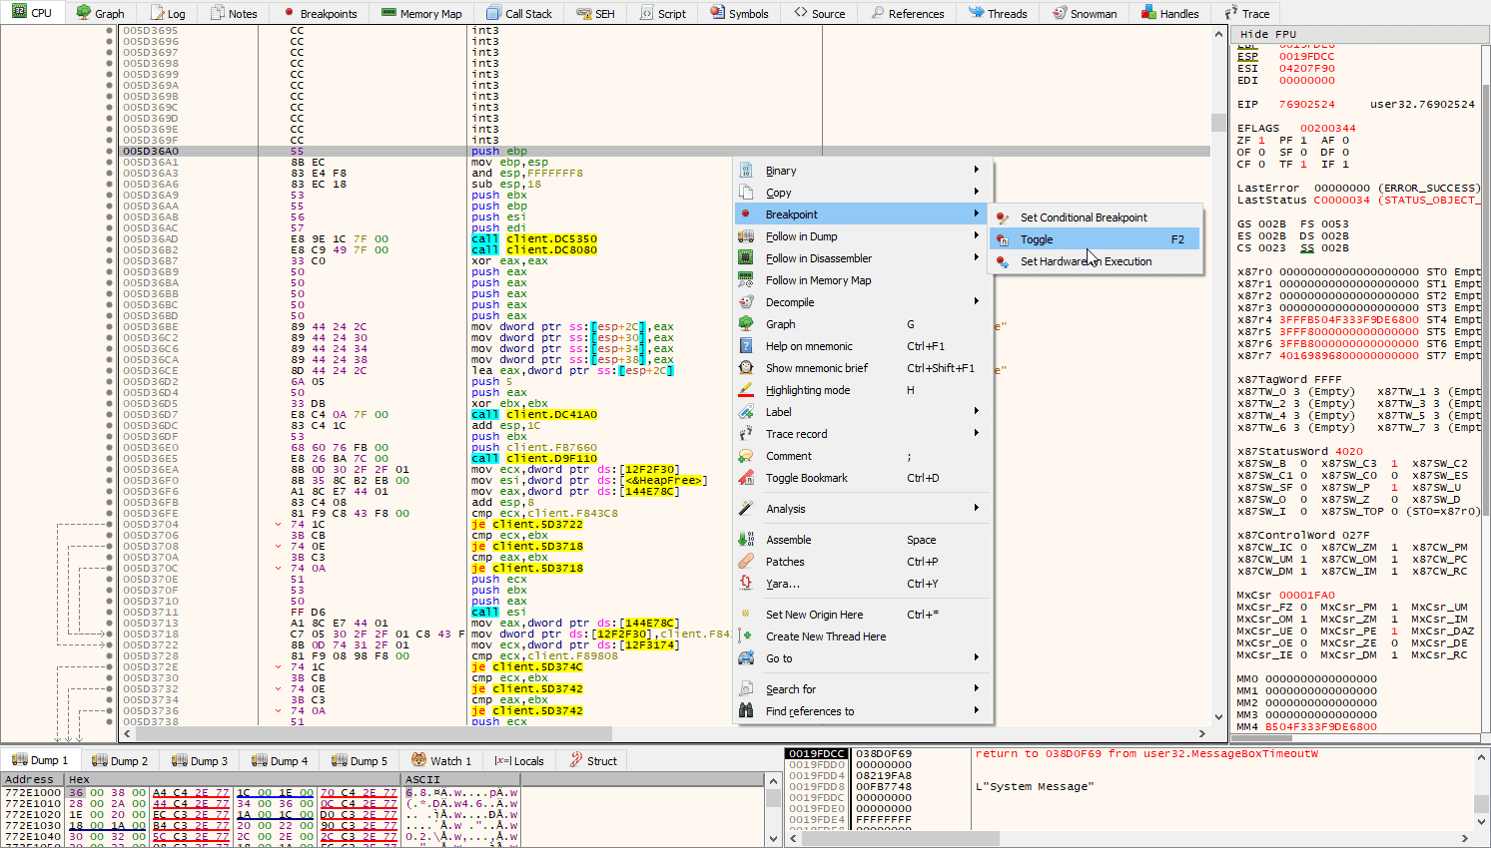This screenshot has height=848, width=1491.
Task: Expand the Go to submenu arrow
Action: coord(977,658)
